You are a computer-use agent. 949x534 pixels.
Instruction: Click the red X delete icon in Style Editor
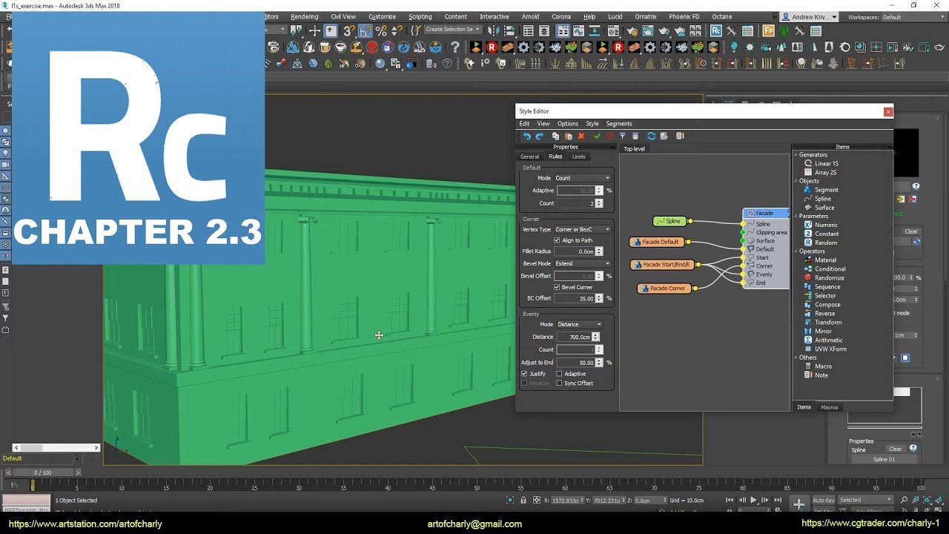click(x=581, y=136)
